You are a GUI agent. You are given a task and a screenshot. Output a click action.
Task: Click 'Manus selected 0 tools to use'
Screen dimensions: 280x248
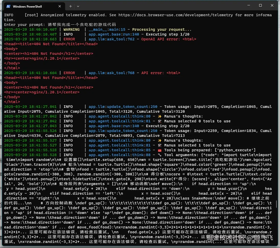click(197, 121)
